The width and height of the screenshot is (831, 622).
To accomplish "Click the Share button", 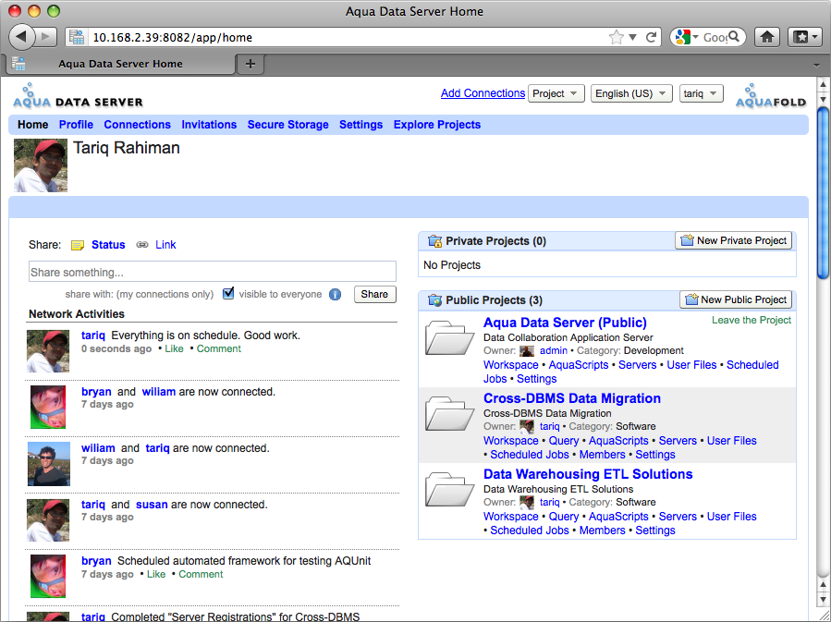I will (374, 294).
